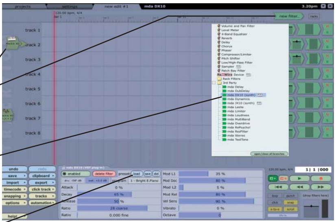336x222 pixels.
Task: Click the 4-Band Equaliser icon
Action: tap(219, 34)
